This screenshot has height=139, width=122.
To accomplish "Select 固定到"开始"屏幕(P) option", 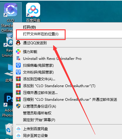I will (39, 120).
